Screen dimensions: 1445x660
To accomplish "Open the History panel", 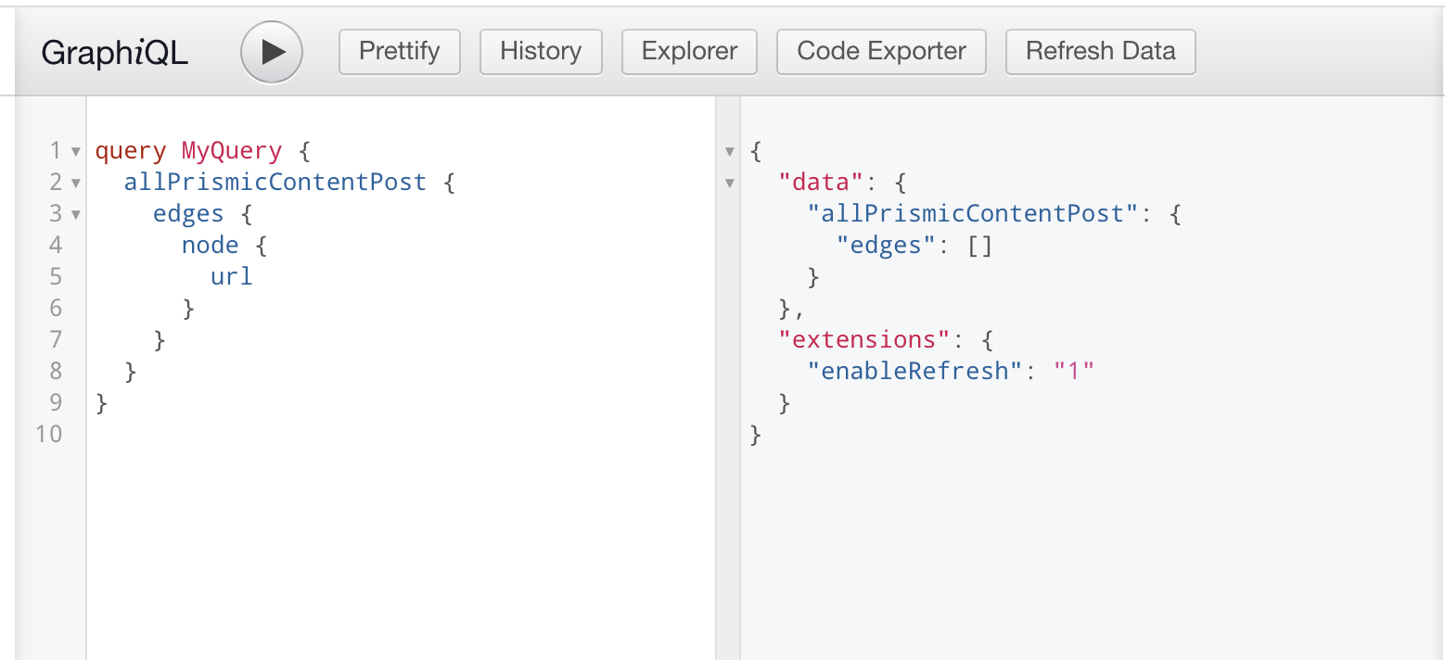I will [x=541, y=51].
